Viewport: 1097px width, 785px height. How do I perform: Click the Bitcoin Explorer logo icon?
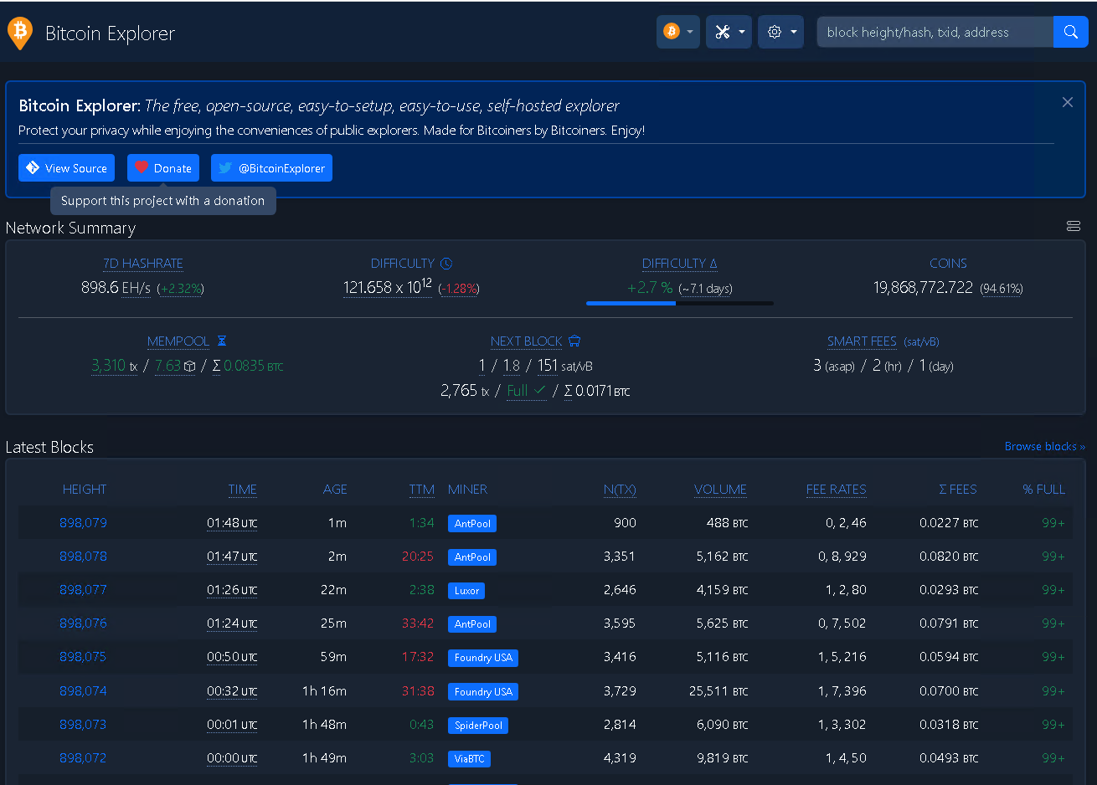tap(19, 33)
